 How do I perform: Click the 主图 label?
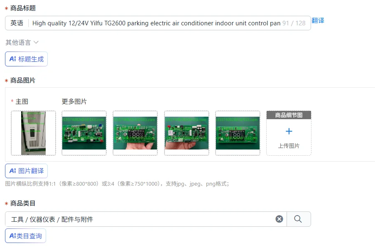pos(22,101)
